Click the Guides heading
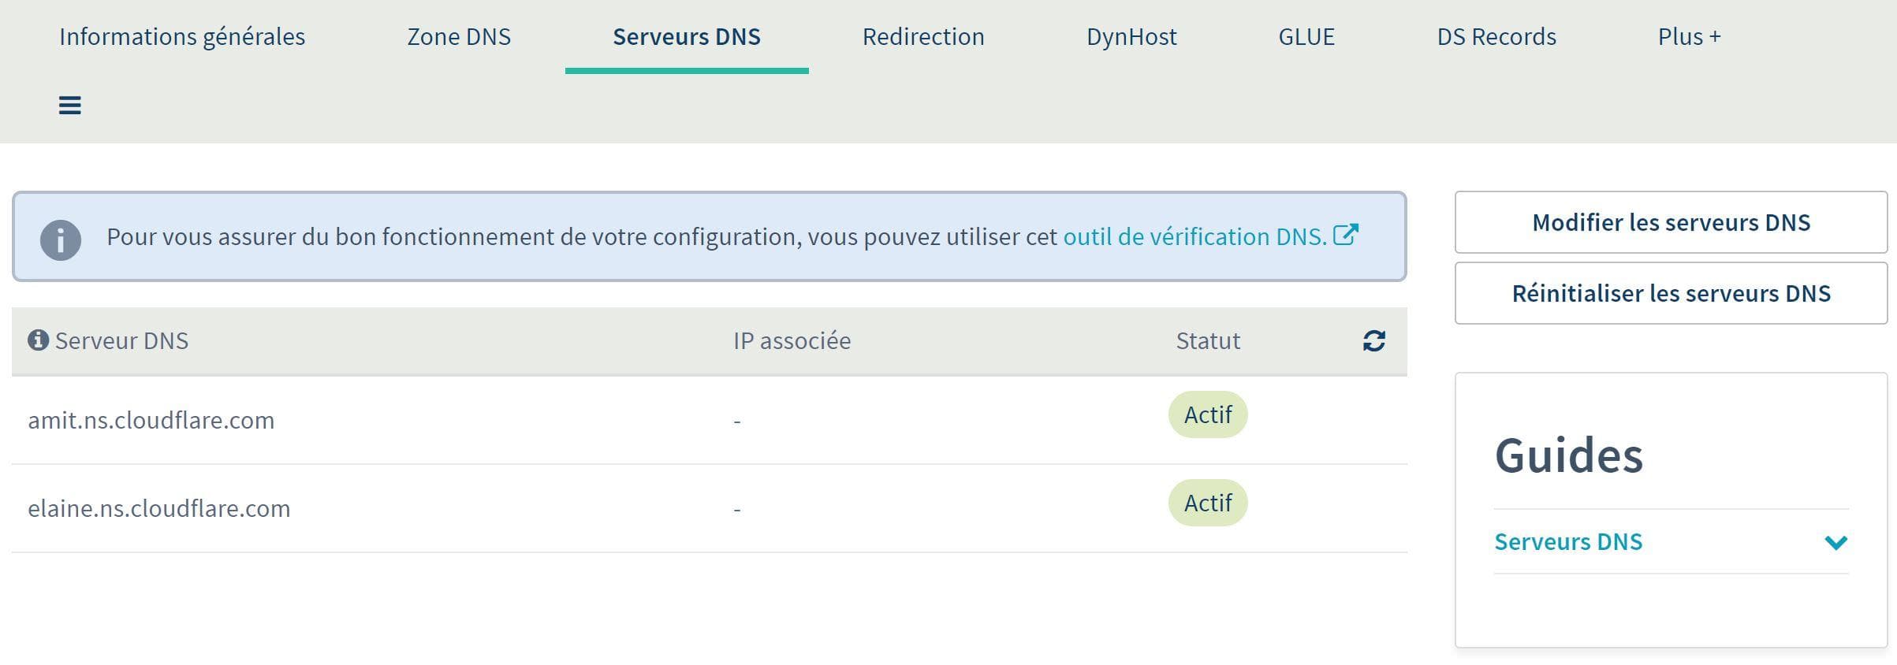Viewport: 1897px width, 665px height. pyautogui.click(x=1568, y=455)
